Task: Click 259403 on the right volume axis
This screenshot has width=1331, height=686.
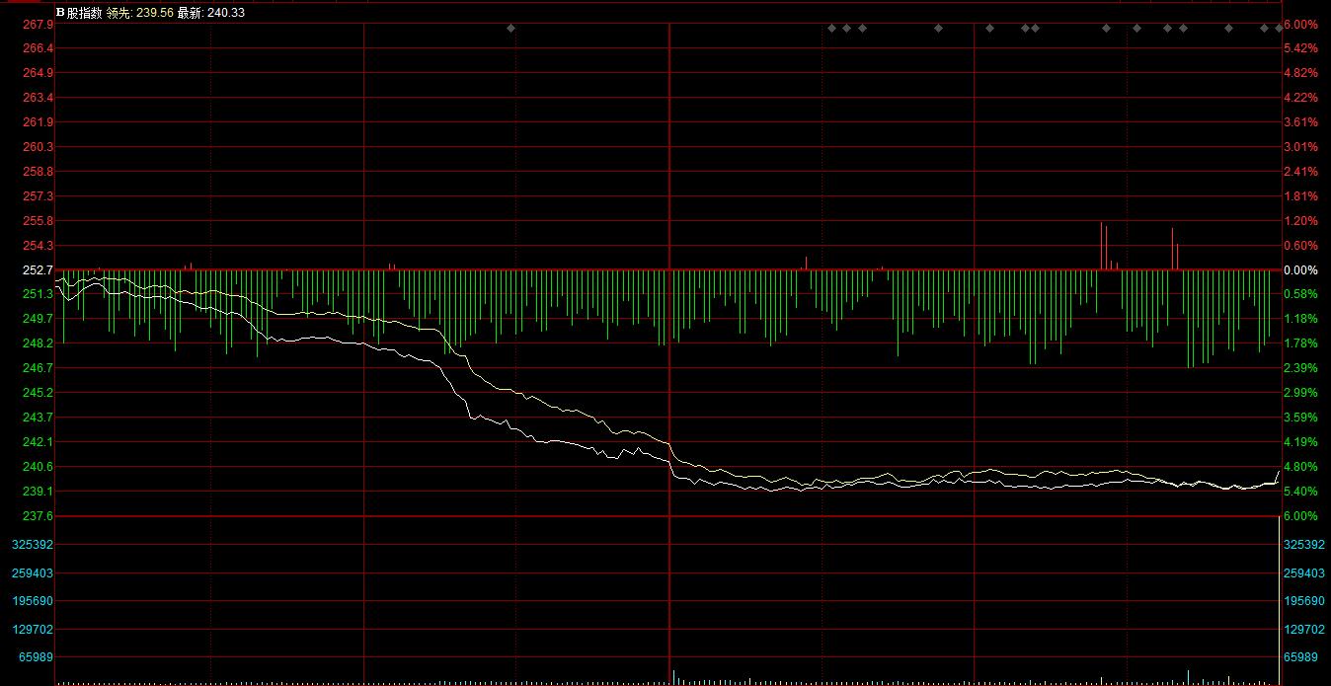Action: (1303, 573)
